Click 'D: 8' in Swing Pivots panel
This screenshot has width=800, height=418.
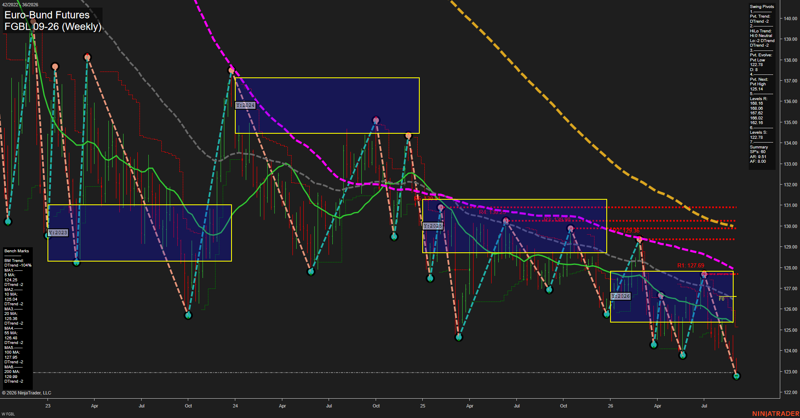click(754, 70)
